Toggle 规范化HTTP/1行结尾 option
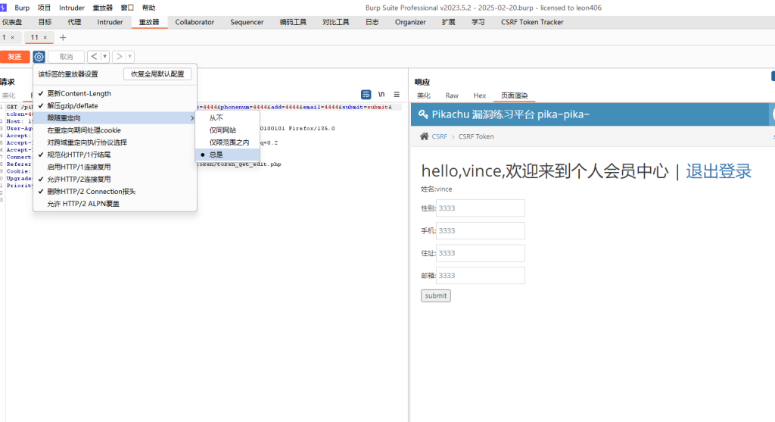Screen dimensions: 775x422 coord(115,155)
